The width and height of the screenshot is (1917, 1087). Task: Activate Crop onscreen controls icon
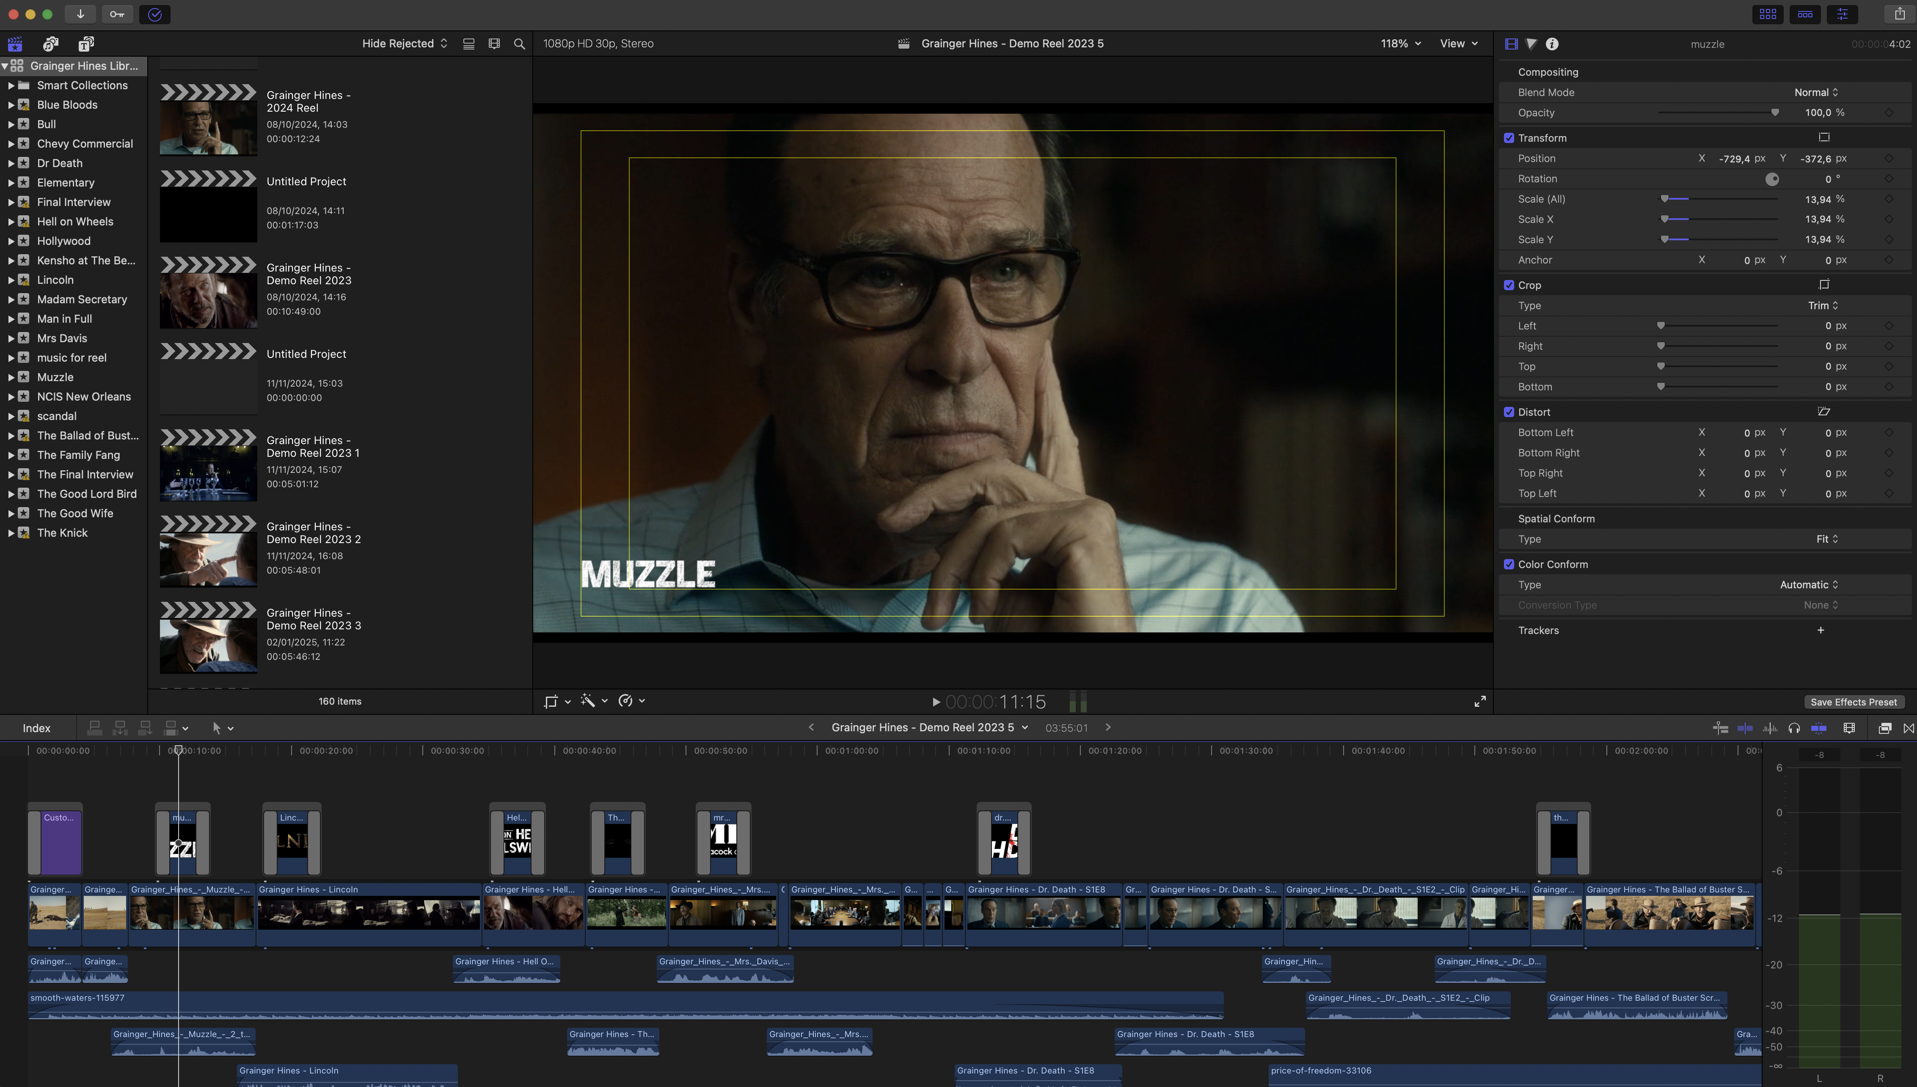(1824, 285)
